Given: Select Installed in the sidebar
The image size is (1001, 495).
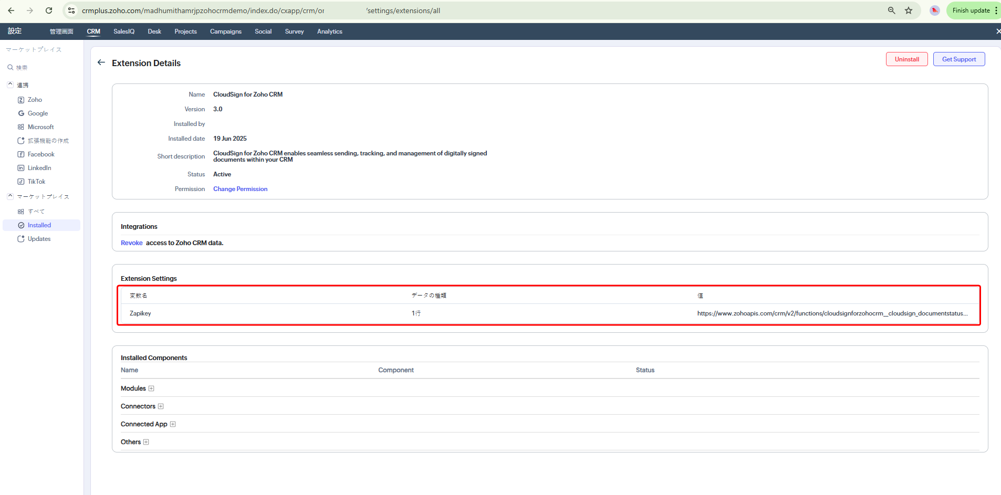Looking at the screenshot, I should pos(41,225).
